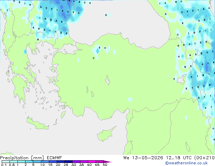Image resolution: width=215 pixels, height=166 pixels.
Task: Select the 40–45 mm magenta legend swatch
Action: pos(92,162)
